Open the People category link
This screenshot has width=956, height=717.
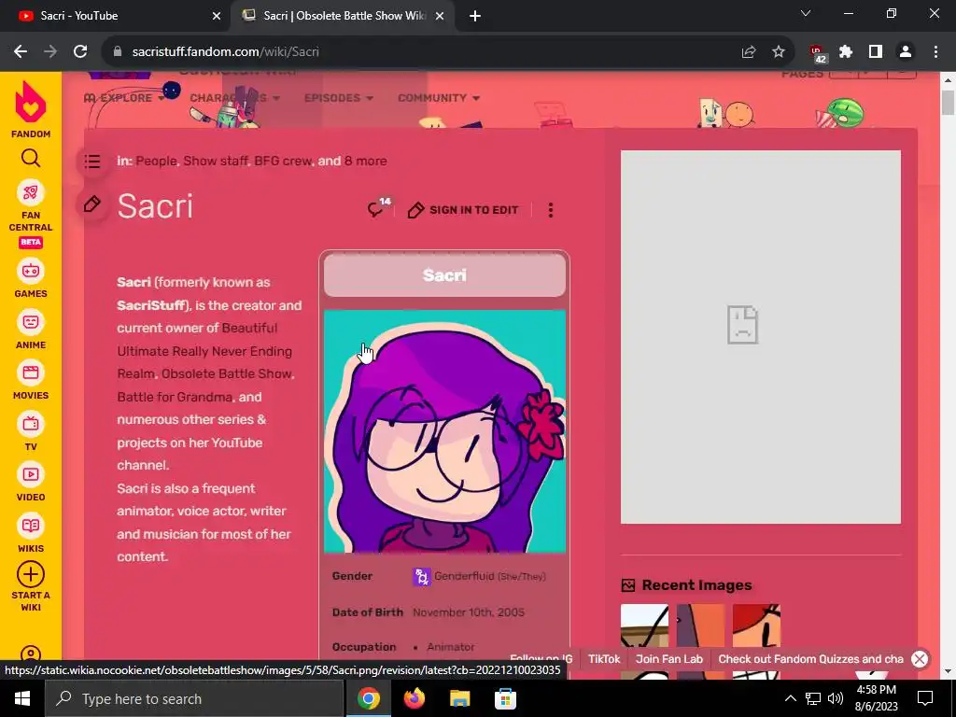pos(156,161)
